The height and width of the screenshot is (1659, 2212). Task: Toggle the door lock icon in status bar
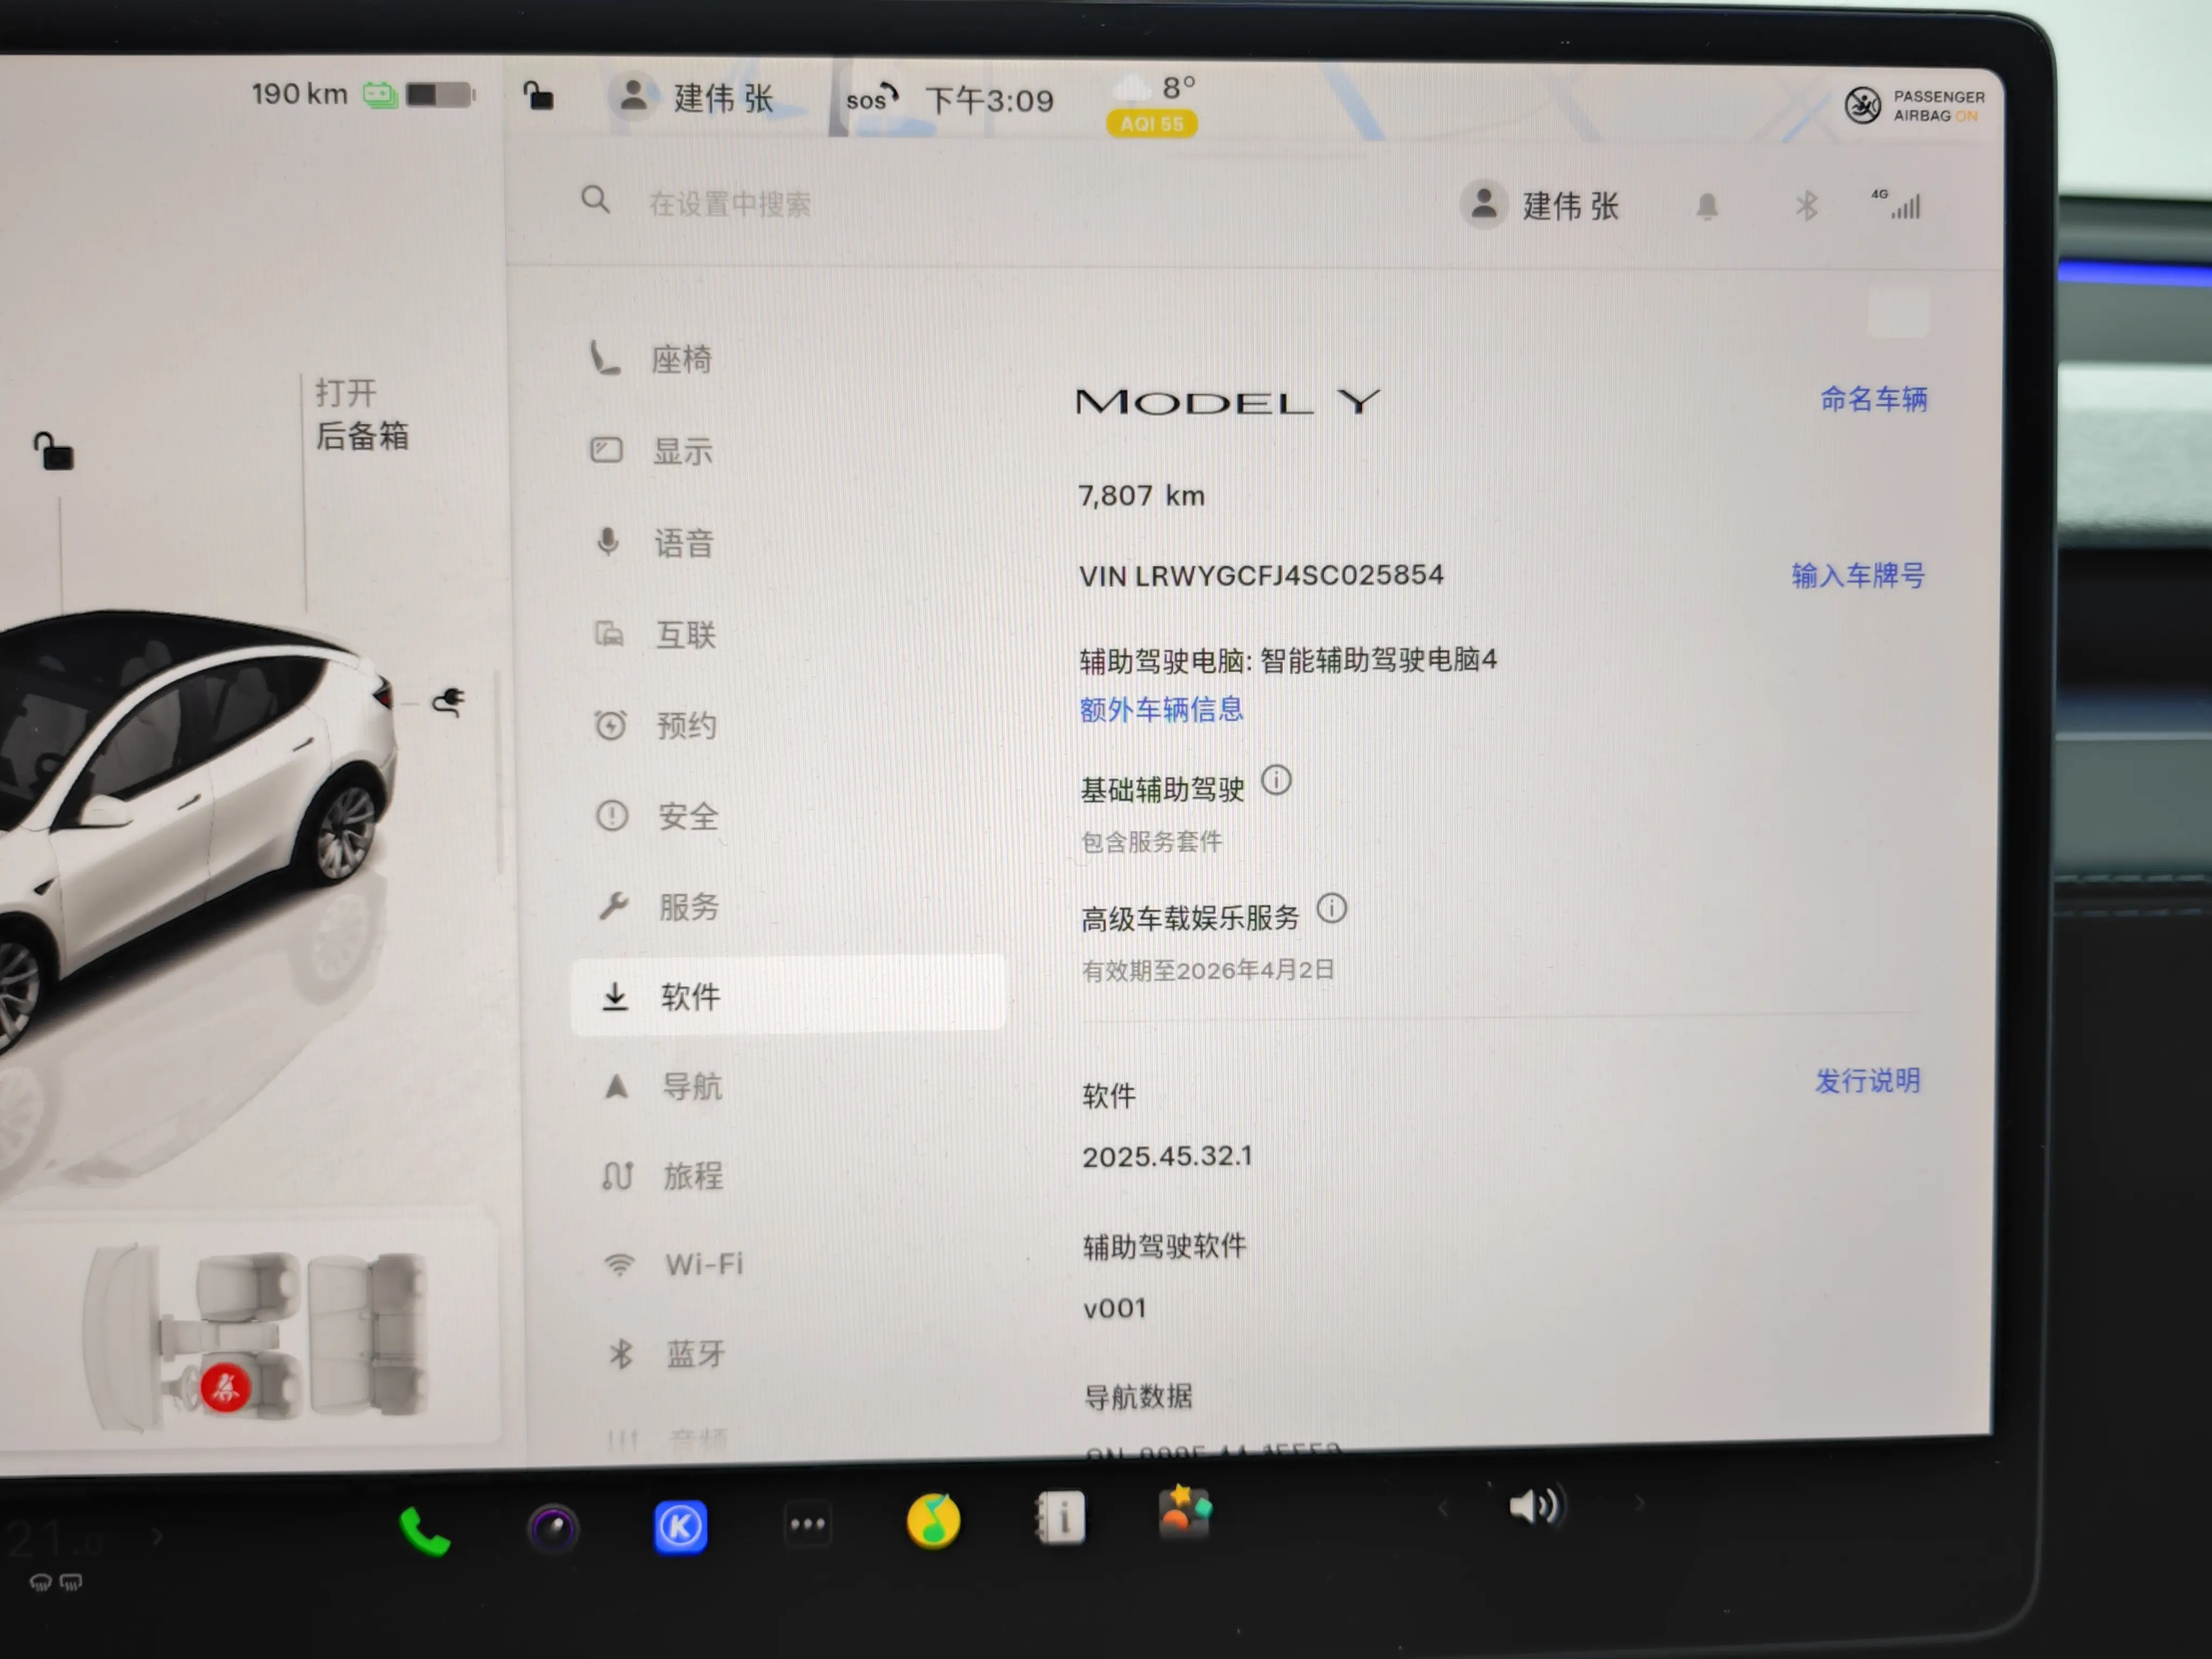(538, 96)
